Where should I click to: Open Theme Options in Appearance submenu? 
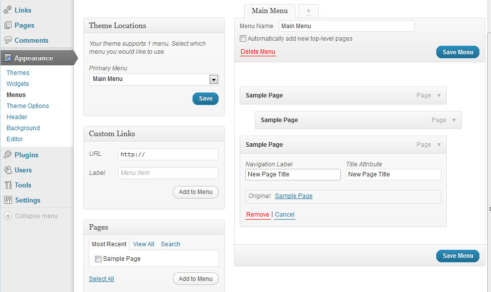tap(28, 106)
